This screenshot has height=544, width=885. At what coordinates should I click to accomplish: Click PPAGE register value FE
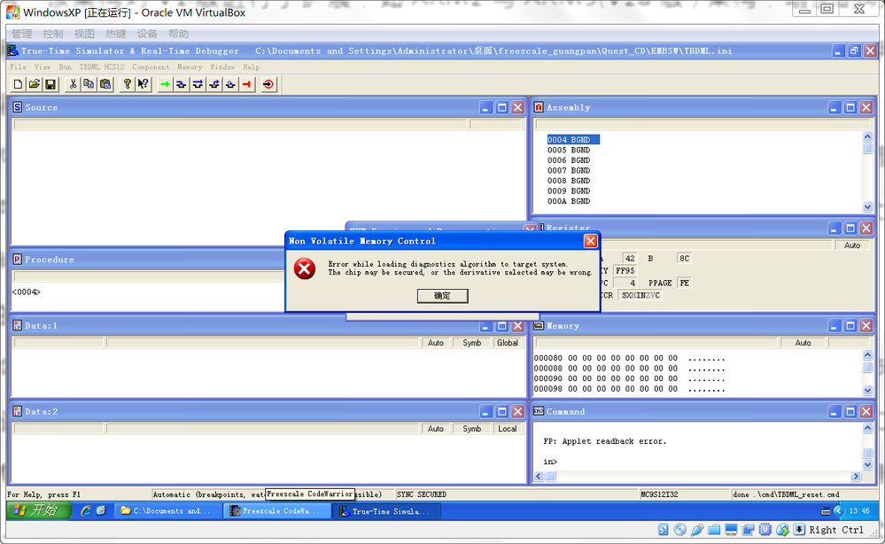tap(684, 283)
